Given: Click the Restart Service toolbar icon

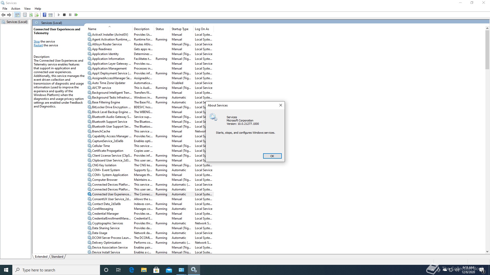Looking at the screenshot, I should pyautogui.click(x=76, y=15).
